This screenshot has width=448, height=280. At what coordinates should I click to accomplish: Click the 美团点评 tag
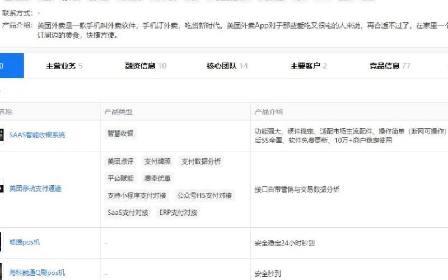pos(120,161)
